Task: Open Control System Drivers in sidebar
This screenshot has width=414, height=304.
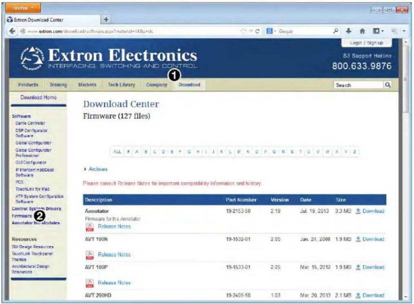Action: [36, 209]
